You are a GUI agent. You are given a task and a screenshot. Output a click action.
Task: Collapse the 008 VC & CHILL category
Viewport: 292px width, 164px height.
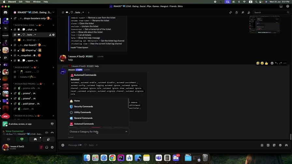(x=28, y=116)
